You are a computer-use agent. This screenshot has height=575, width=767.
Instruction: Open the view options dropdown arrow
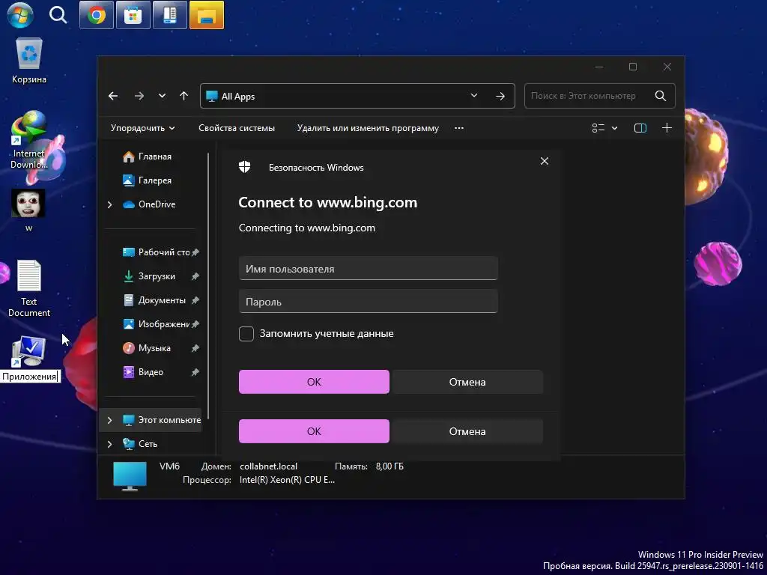tap(614, 128)
